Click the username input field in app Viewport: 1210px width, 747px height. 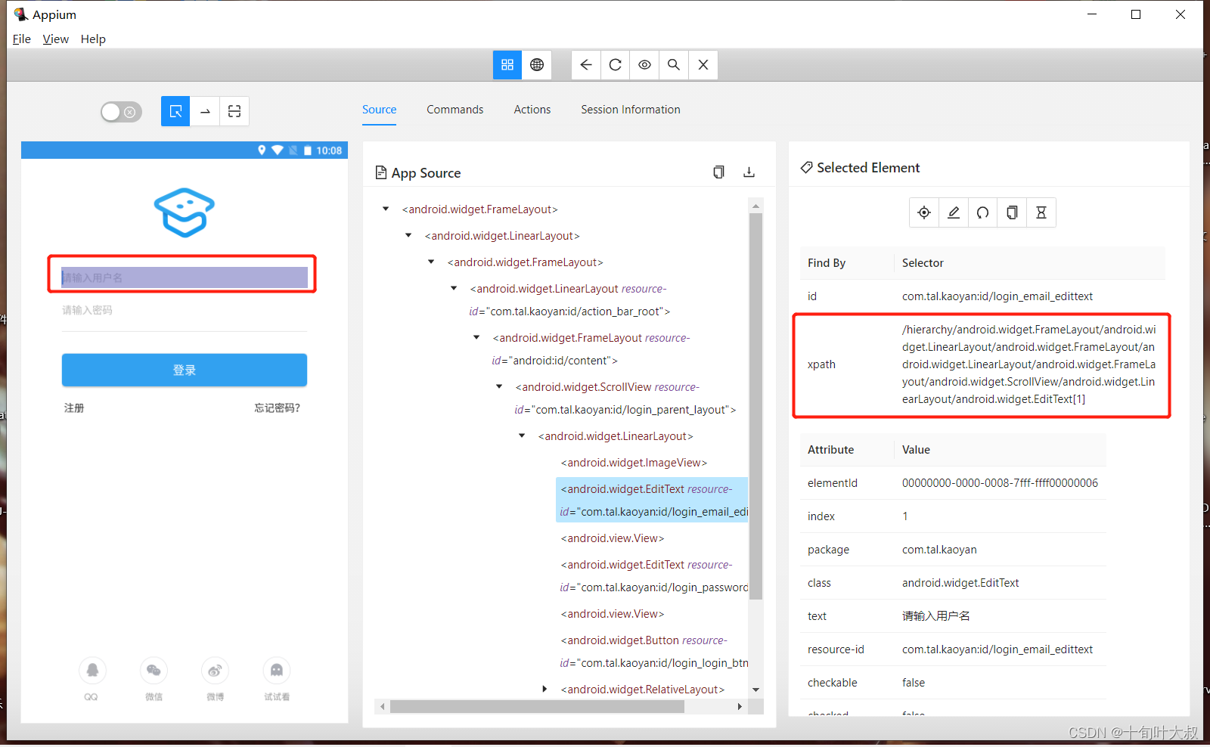[185, 277]
